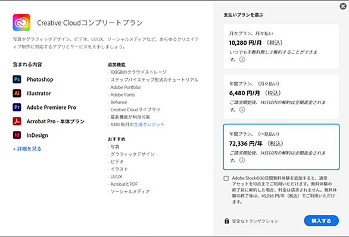The image size is (349, 237).
Task: Open info icon in the 72,336円 prepaid plan
Action: 242,160
